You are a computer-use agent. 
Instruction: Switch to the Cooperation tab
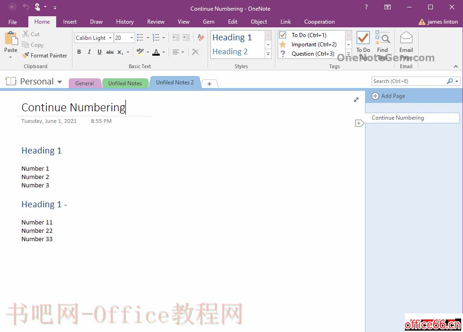click(319, 22)
